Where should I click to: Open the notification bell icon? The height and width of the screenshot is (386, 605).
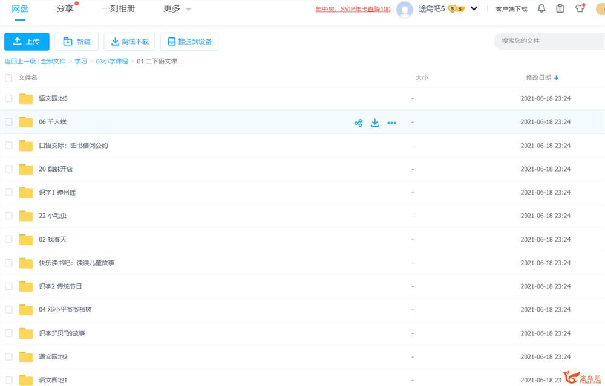(541, 8)
